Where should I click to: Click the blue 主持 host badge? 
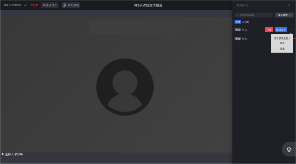click(x=238, y=22)
